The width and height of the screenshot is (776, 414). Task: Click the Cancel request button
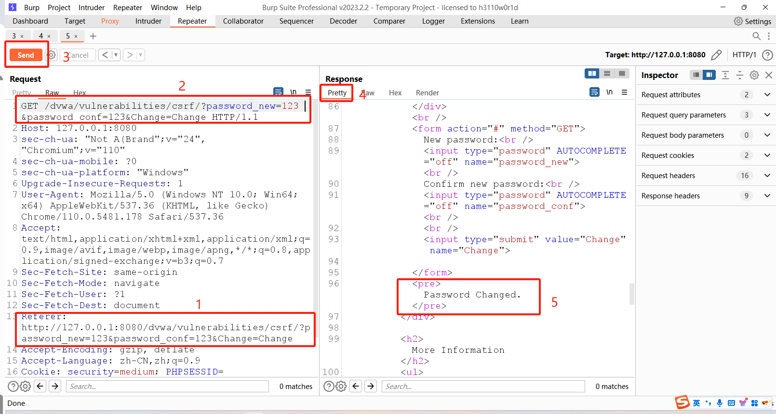coord(78,55)
